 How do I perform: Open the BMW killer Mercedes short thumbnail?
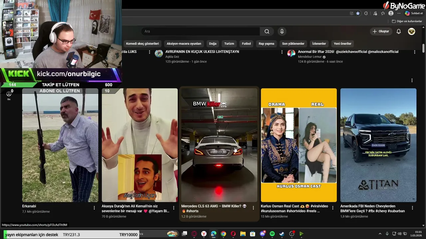click(219, 145)
